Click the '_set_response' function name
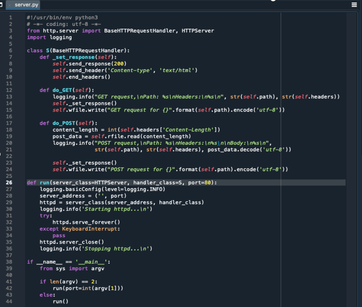The height and width of the screenshot is (307, 362). click(x=74, y=57)
